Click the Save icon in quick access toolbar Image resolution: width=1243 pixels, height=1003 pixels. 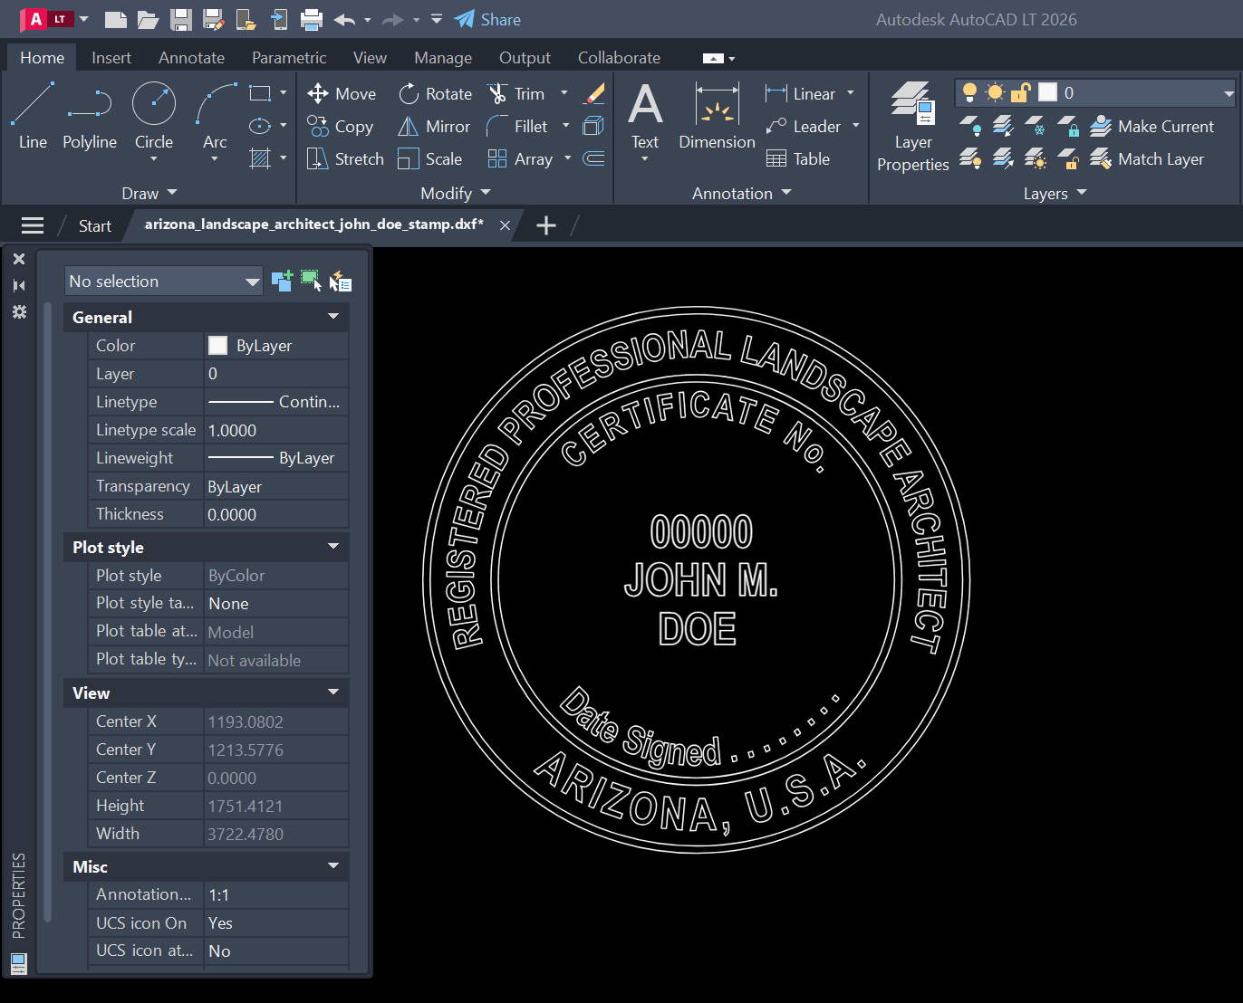pos(181,19)
